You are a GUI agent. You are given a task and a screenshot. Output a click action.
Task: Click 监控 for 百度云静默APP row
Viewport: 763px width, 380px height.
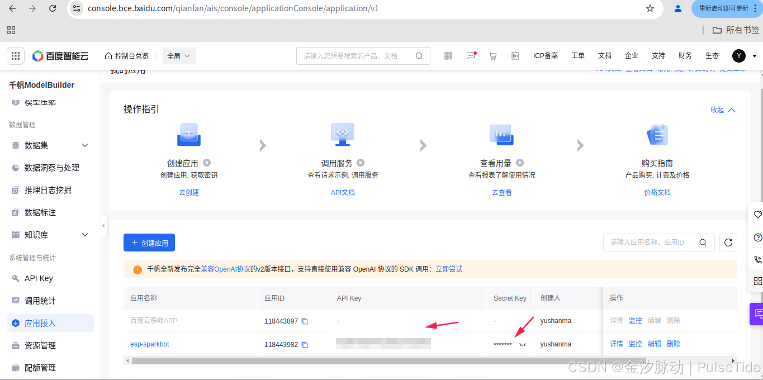636,321
